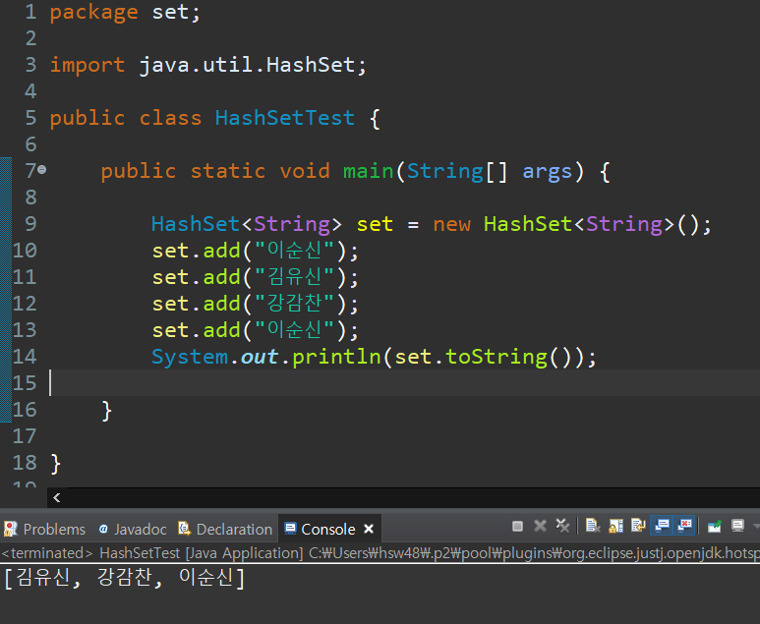Image resolution: width=760 pixels, height=624 pixels.
Task: Click the <terminated> HashSetTest launch description
Action: (380, 553)
